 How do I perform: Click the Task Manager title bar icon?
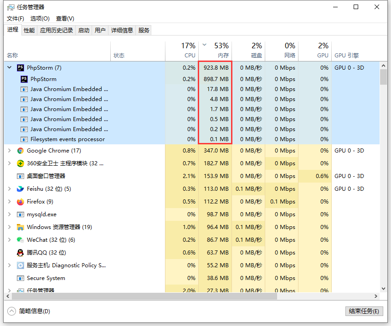pos(11,7)
